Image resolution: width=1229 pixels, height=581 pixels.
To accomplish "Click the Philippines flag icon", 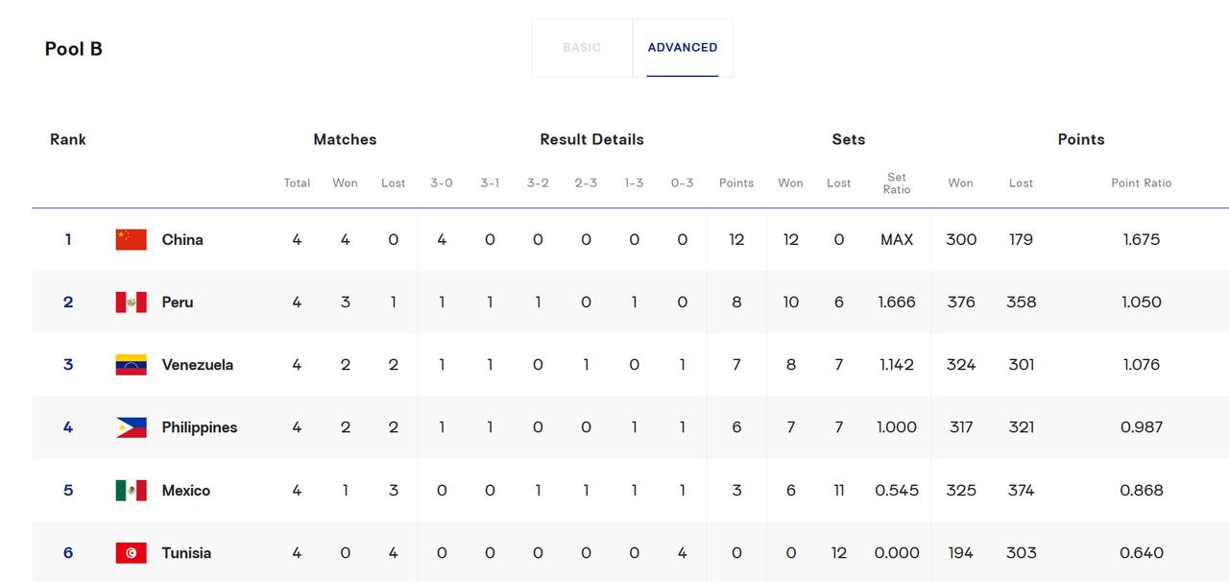I will point(132,427).
